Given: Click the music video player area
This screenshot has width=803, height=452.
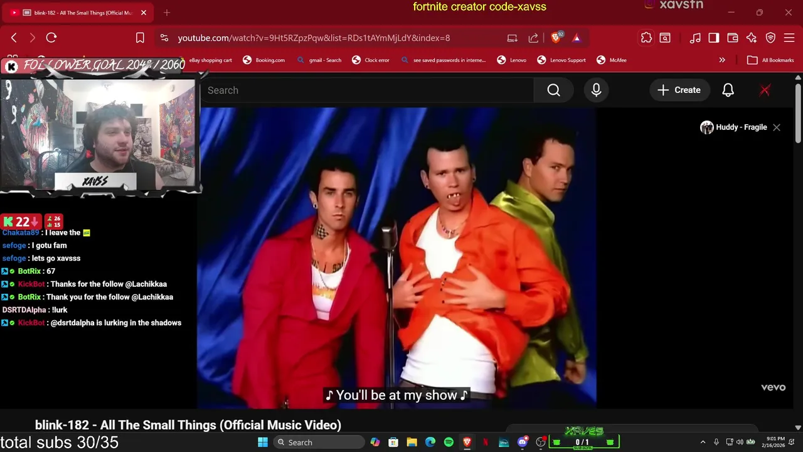Looking at the screenshot, I should pos(396,257).
